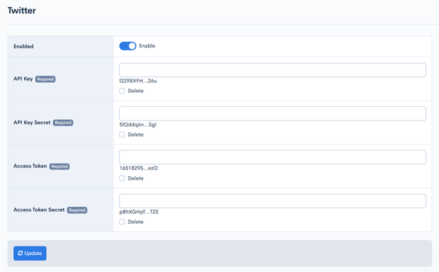Viewport: 439px width, 272px height.
Task: Click the saved token text 16518295...ezO
Action: click(x=138, y=168)
